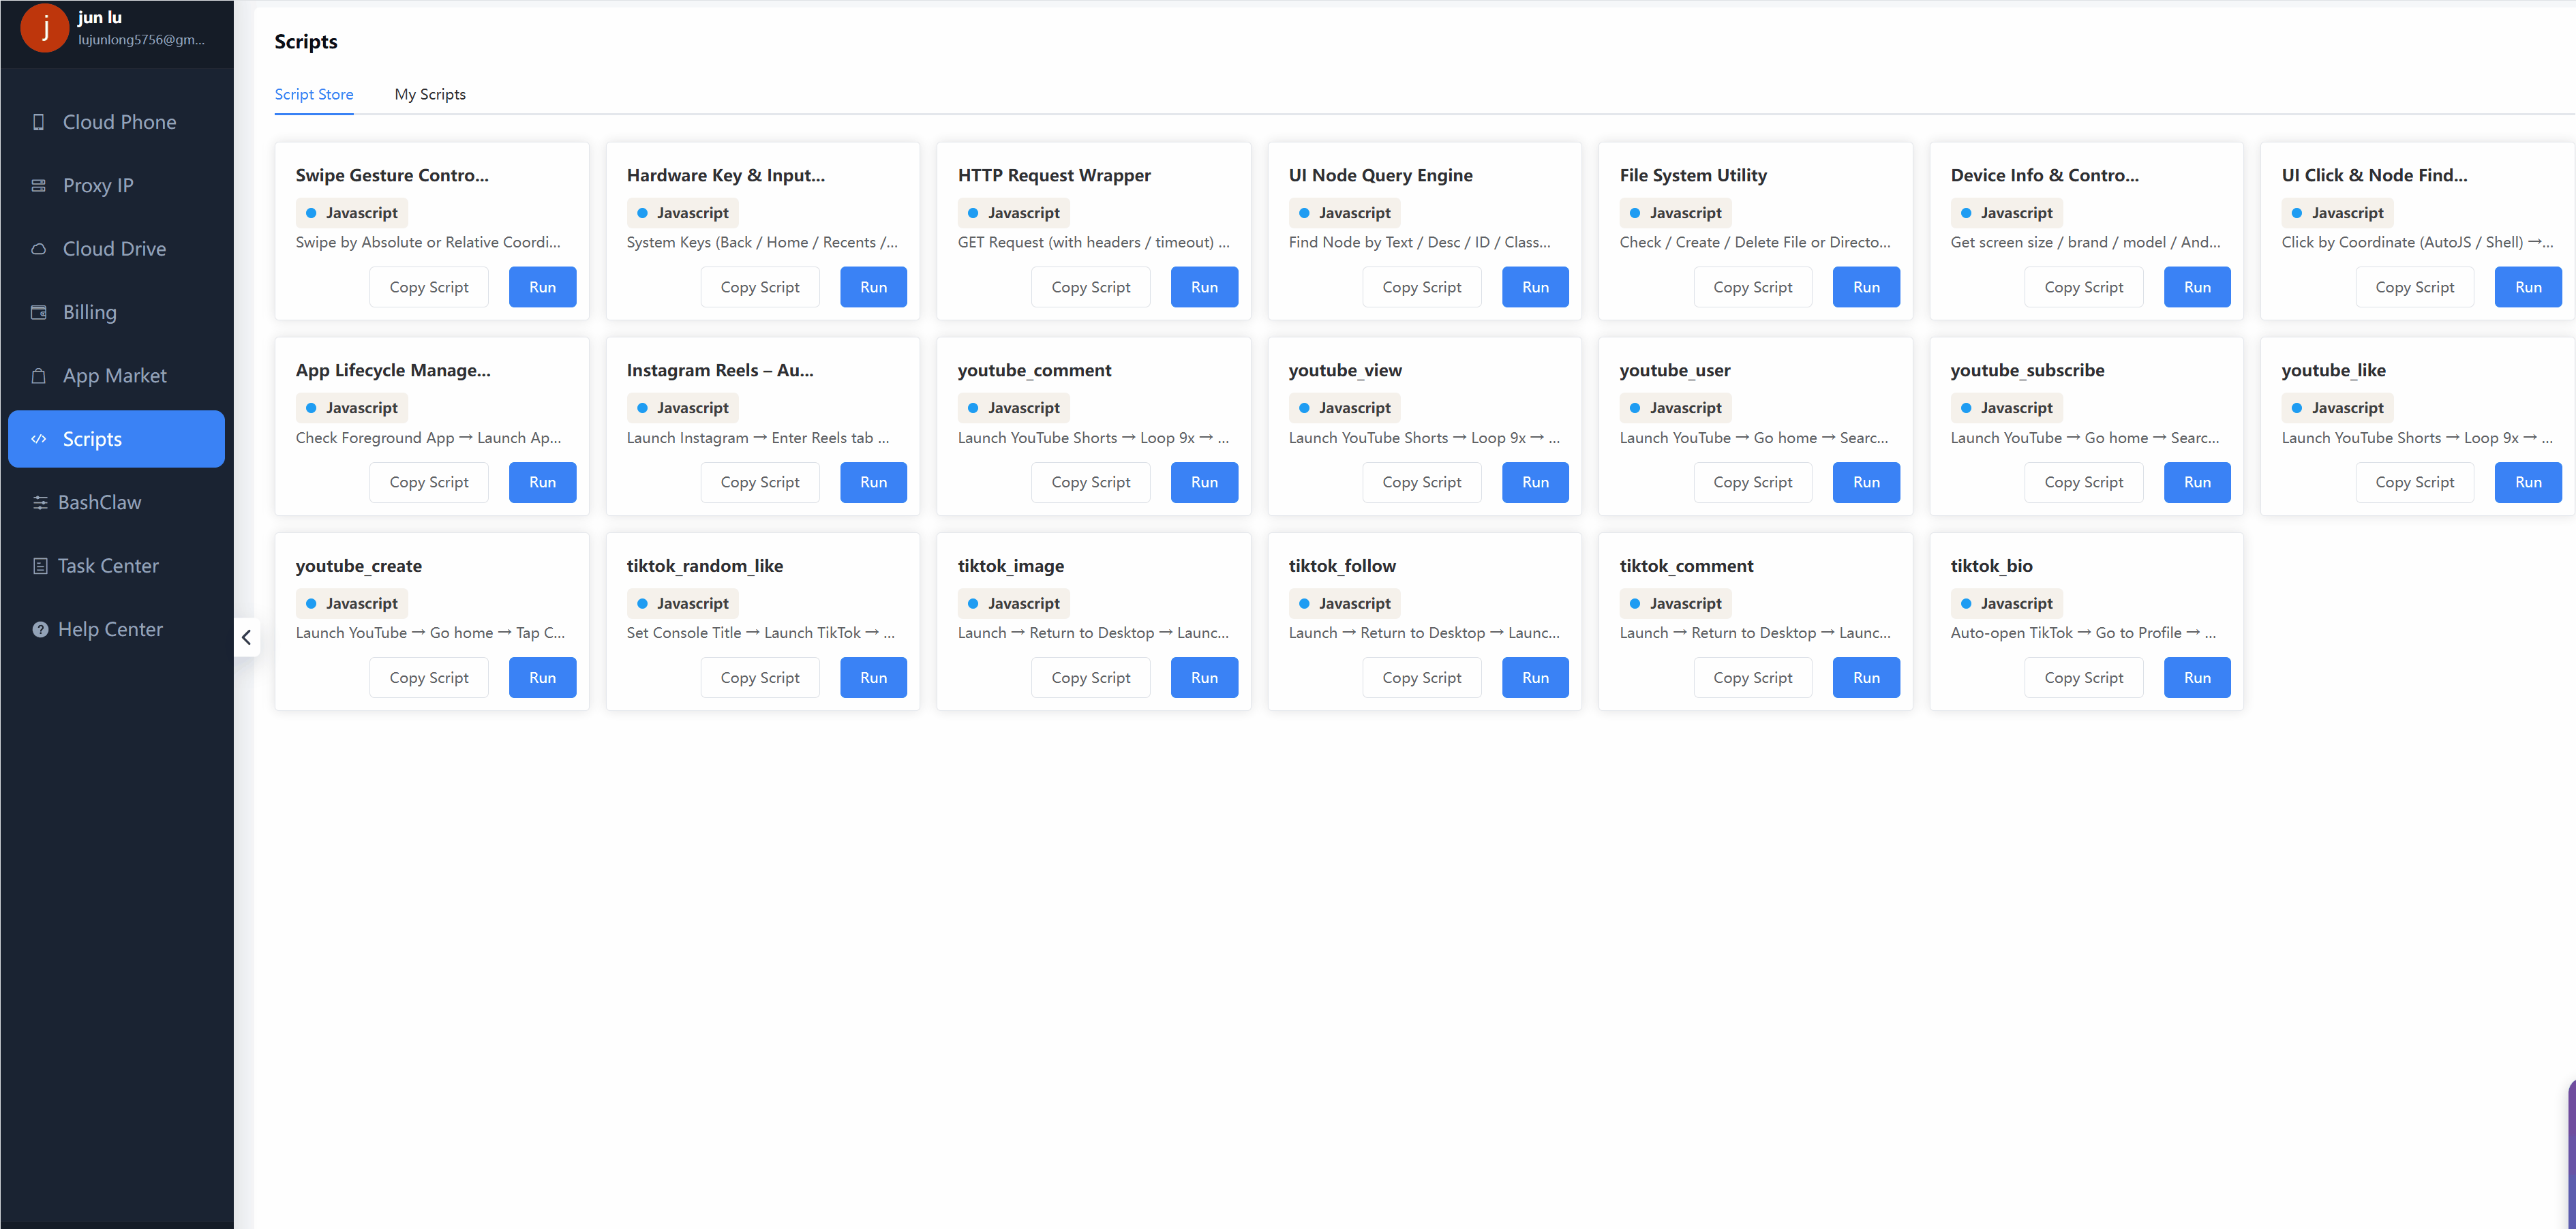Click the Scripts code icon
2576x1229 pixels.
pyautogui.click(x=39, y=439)
